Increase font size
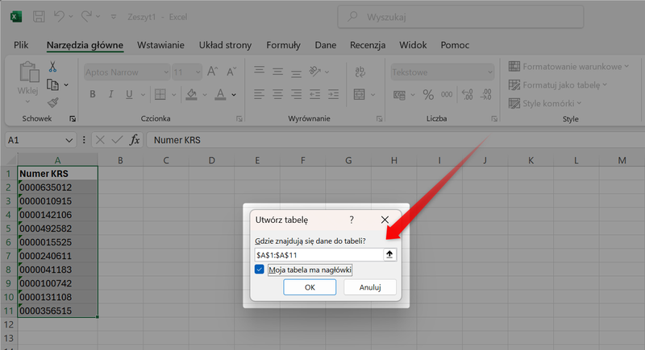Screen dimensions: 645x350 pos(212,72)
